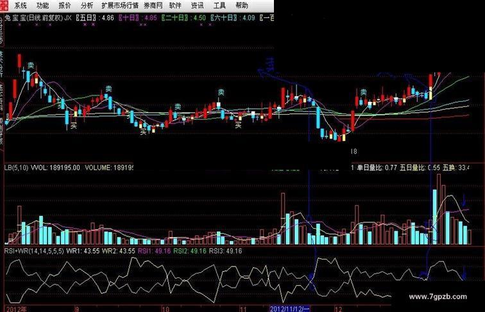Click the 18 price label below the candles
Screen dimensions: 485x312
[354, 151]
